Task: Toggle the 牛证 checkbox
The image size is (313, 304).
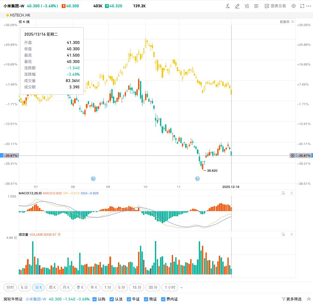Action: click(129, 299)
